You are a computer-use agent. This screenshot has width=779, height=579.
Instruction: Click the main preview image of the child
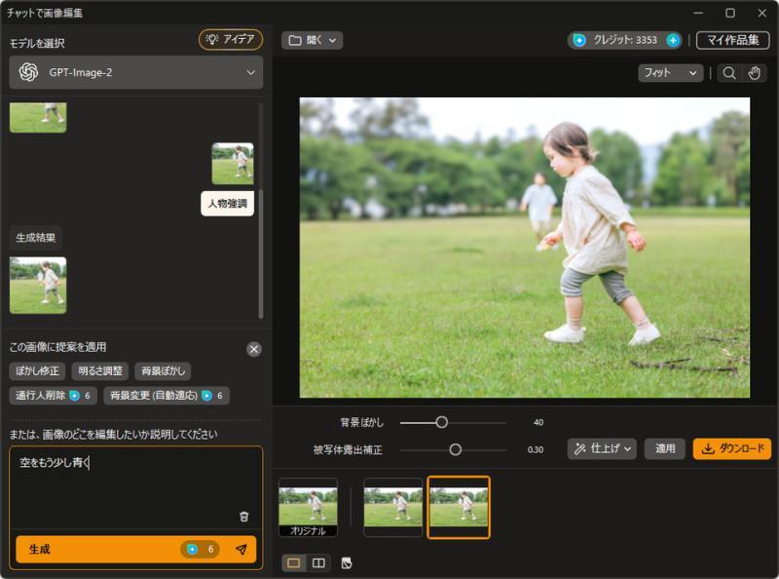(525, 248)
